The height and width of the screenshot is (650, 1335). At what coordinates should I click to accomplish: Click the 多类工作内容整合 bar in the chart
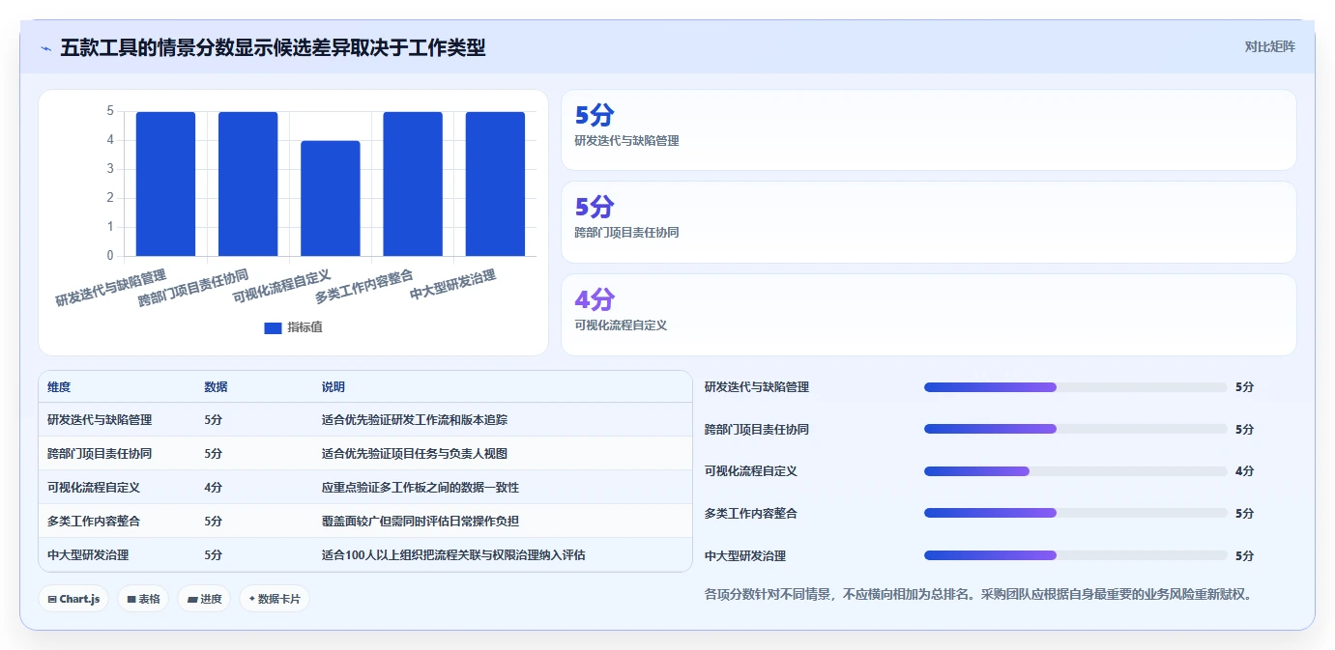coord(413,184)
